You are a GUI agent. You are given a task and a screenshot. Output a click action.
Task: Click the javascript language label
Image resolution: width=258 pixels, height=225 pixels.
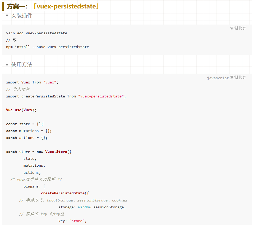(218, 78)
